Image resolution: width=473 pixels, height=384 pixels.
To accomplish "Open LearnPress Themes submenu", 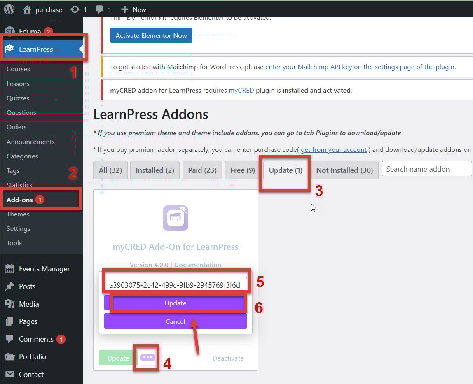I will (x=18, y=214).
